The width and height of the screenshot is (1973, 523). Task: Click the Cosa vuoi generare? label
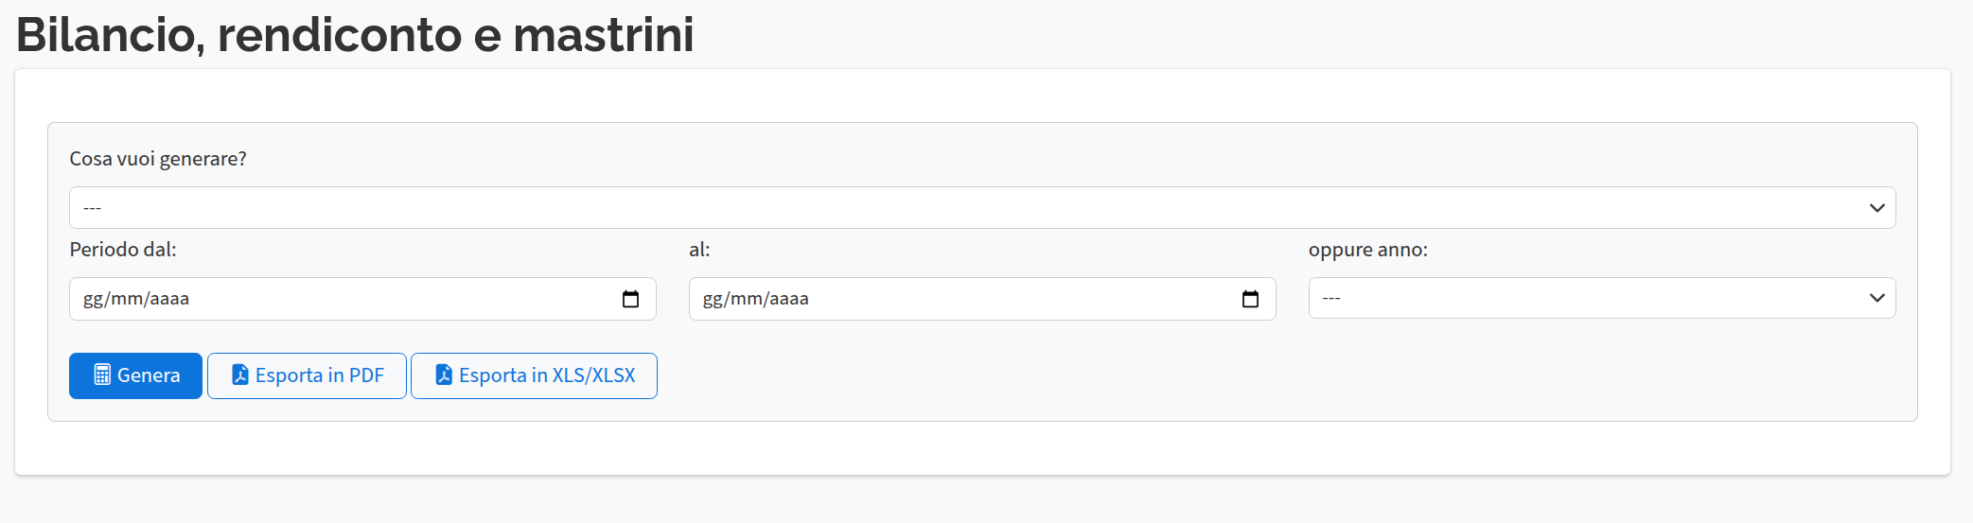(158, 159)
